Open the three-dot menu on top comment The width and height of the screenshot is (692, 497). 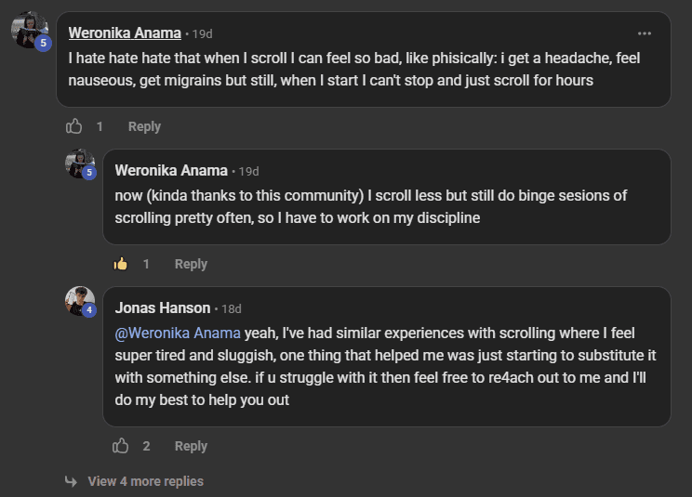click(645, 33)
